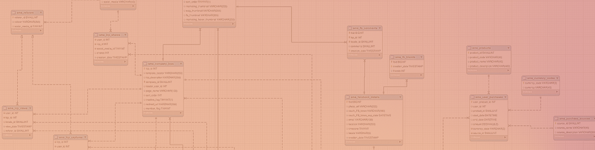This screenshot has height=150, width=595.
Task: Click the sma_products table icon
Action: point(470,48)
